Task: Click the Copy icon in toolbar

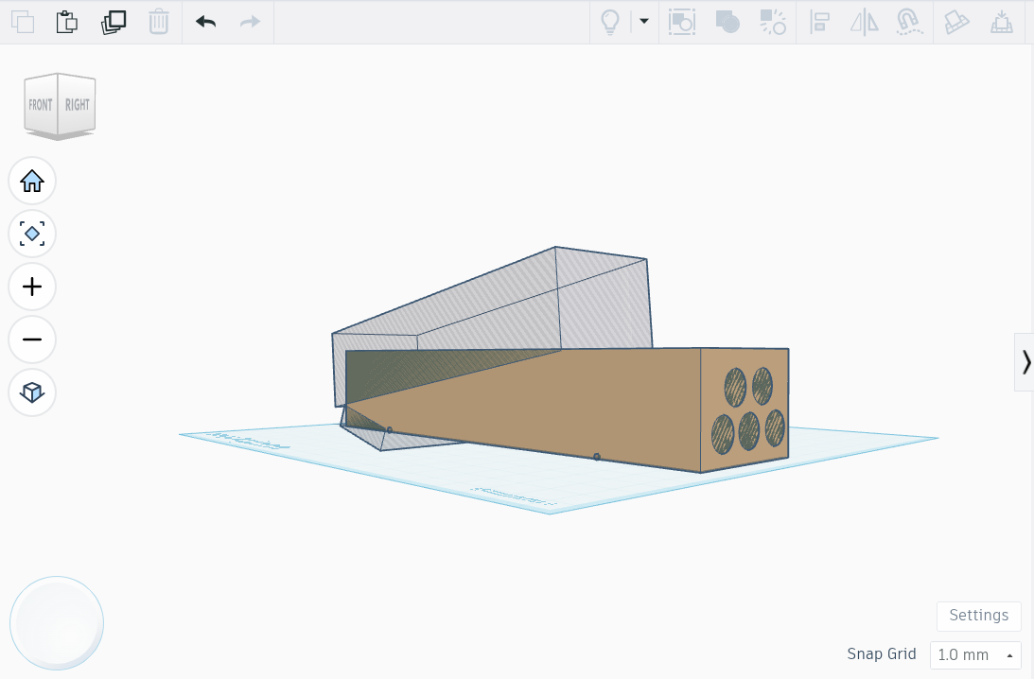Action: [x=23, y=22]
